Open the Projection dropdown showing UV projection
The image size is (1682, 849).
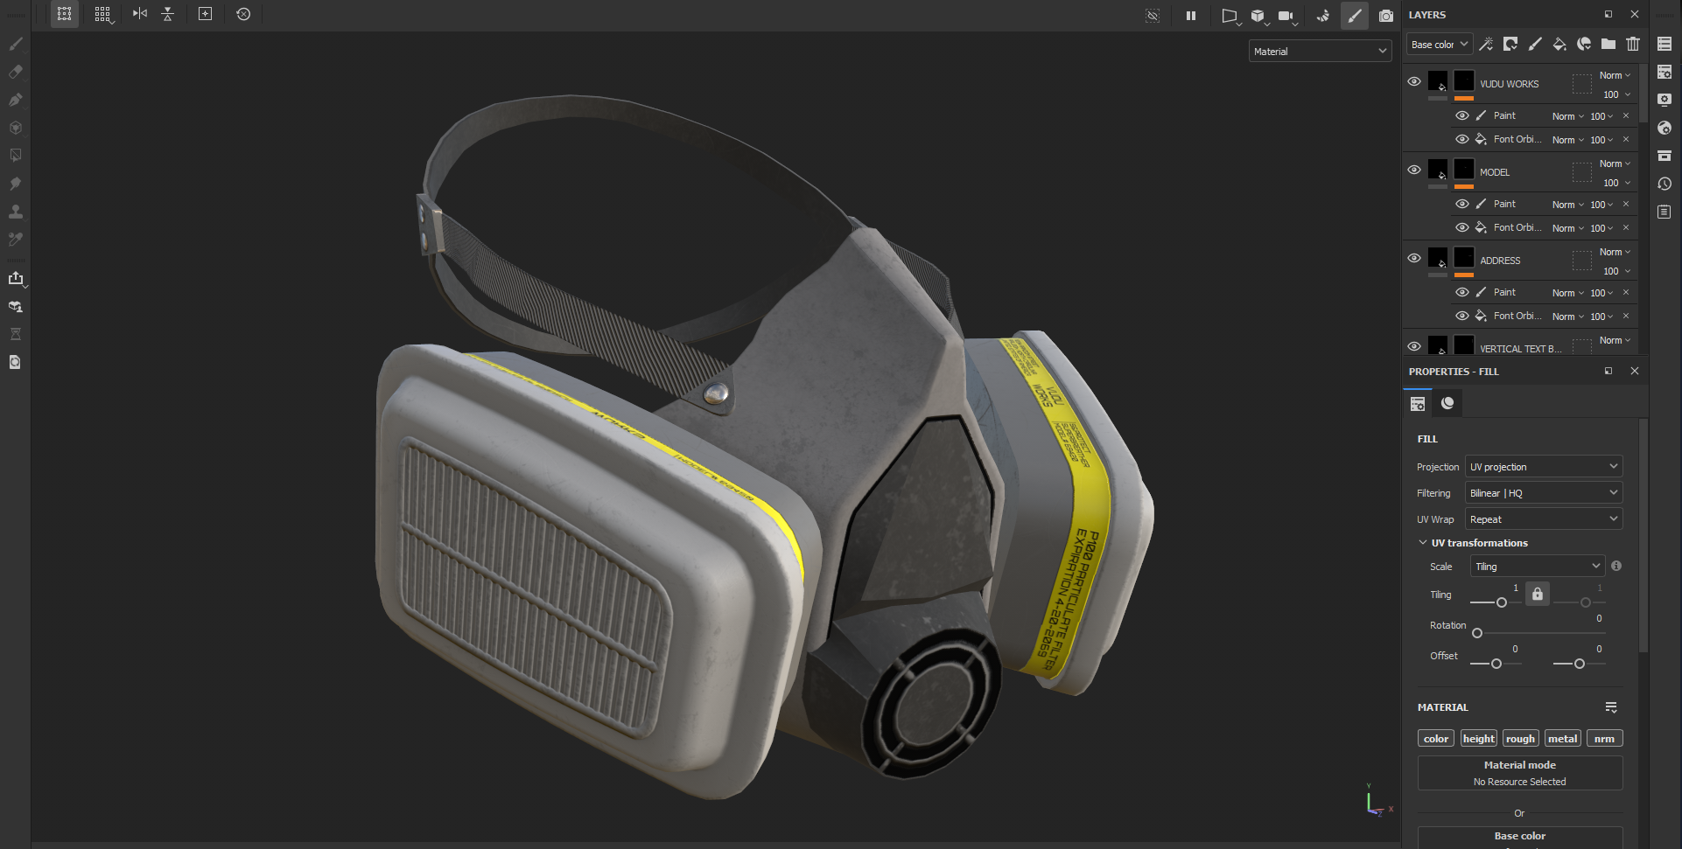point(1544,467)
